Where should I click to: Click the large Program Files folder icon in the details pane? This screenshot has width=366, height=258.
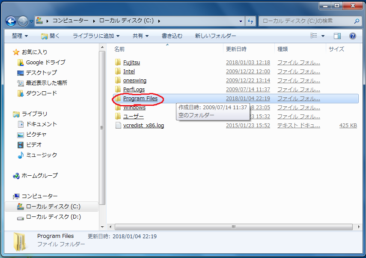[x=21, y=242]
